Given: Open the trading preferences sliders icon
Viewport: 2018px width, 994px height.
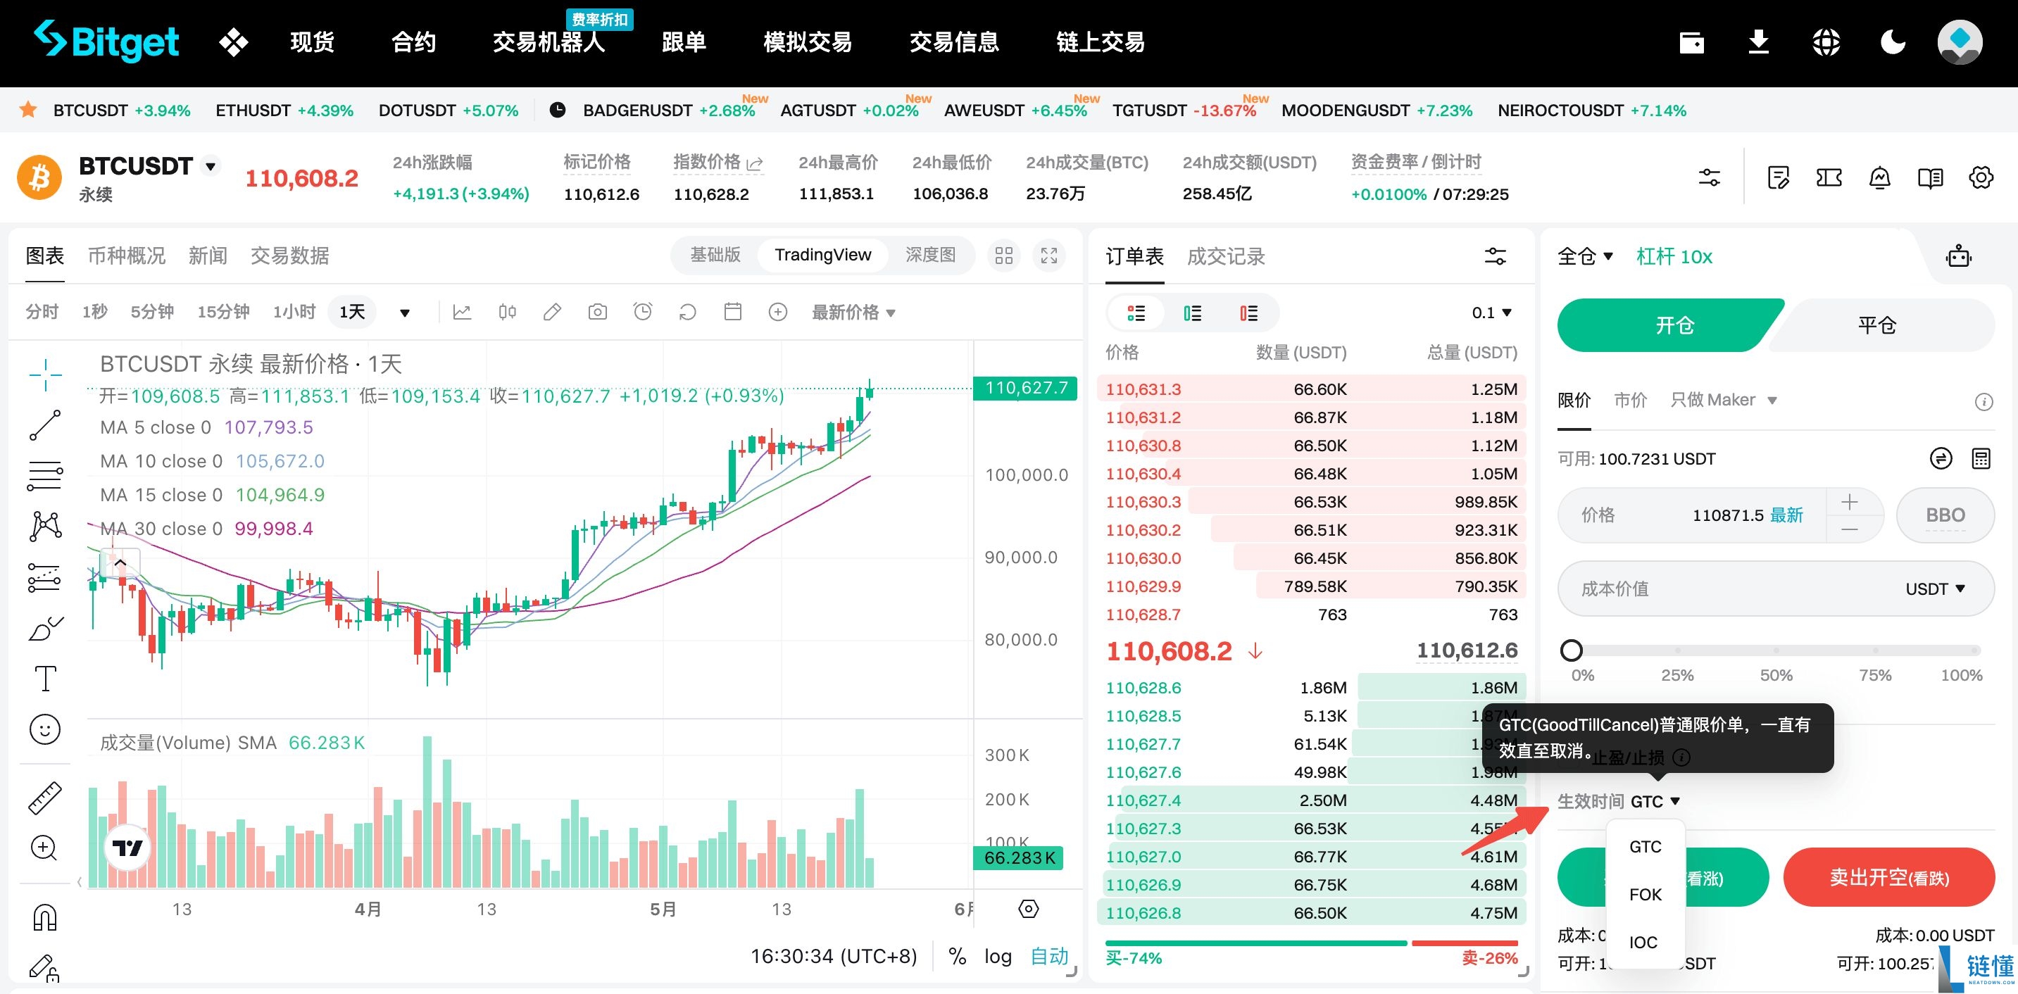Looking at the screenshot, I should click(x=1709, y=178).
